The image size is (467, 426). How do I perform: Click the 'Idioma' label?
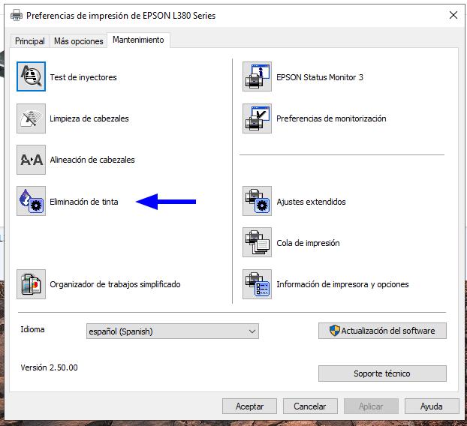click(x=32, y=329)
